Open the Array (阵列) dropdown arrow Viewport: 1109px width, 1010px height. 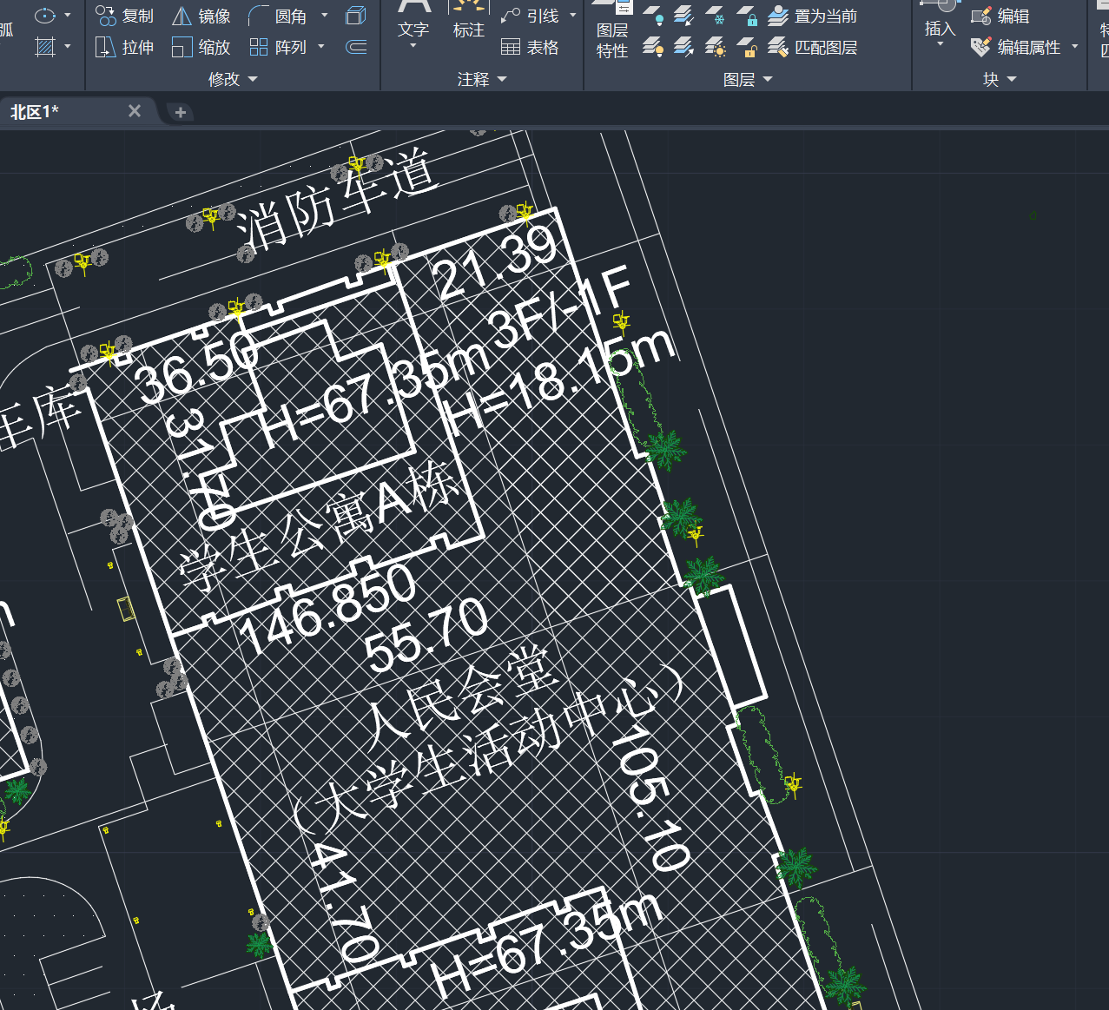tap(322, 47)
